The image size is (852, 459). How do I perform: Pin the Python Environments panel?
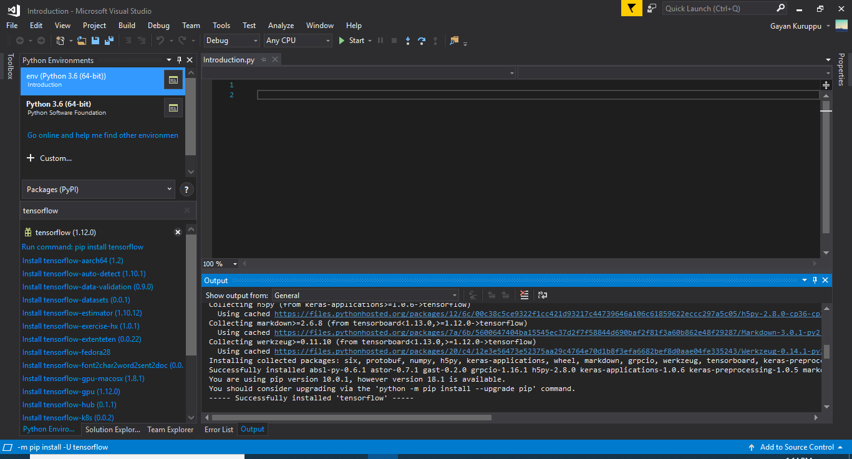(x=180, y=60)
